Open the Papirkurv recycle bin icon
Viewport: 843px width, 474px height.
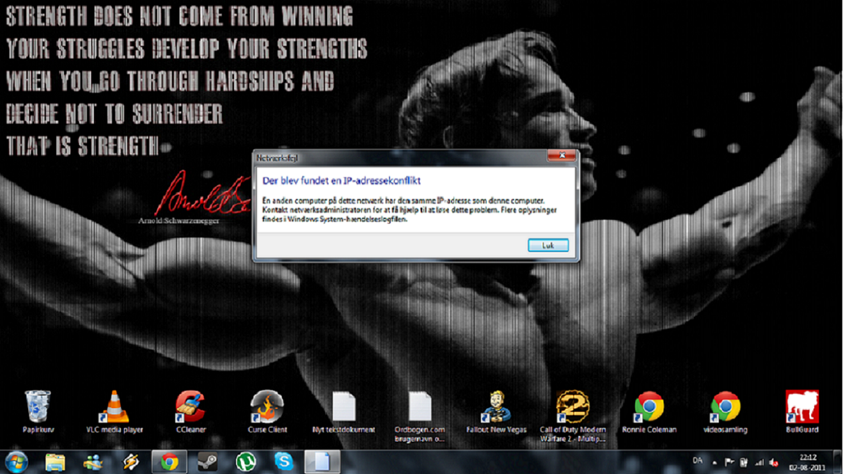click(38, 412)
